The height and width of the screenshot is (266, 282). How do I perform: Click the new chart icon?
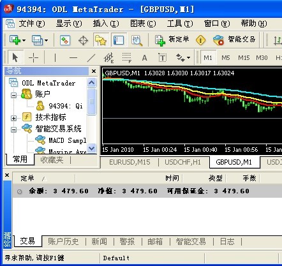tap(15, 40)
